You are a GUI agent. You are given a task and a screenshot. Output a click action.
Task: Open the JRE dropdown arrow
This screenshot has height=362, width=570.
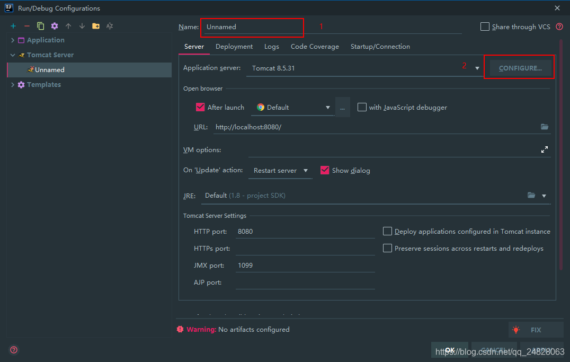pyautogui.click(x=544, y=196)
